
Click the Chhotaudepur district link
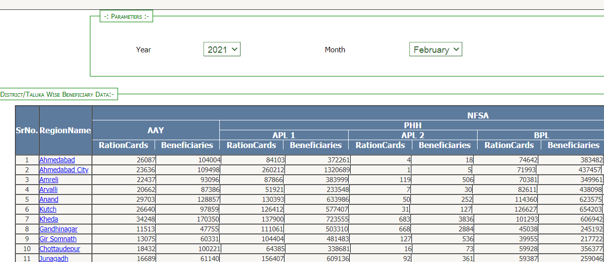(60, 249)
